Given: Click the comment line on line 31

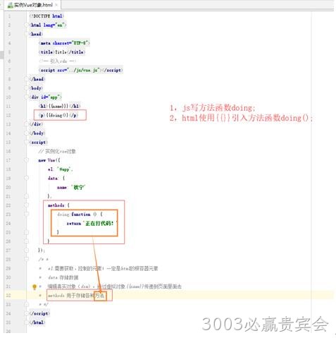Looking at the screenshot, I should point(114,286).
